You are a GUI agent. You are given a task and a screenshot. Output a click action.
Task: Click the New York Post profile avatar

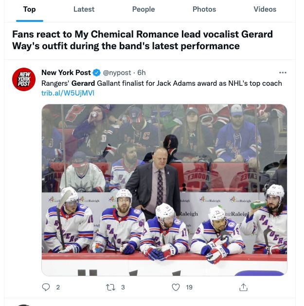24,79
